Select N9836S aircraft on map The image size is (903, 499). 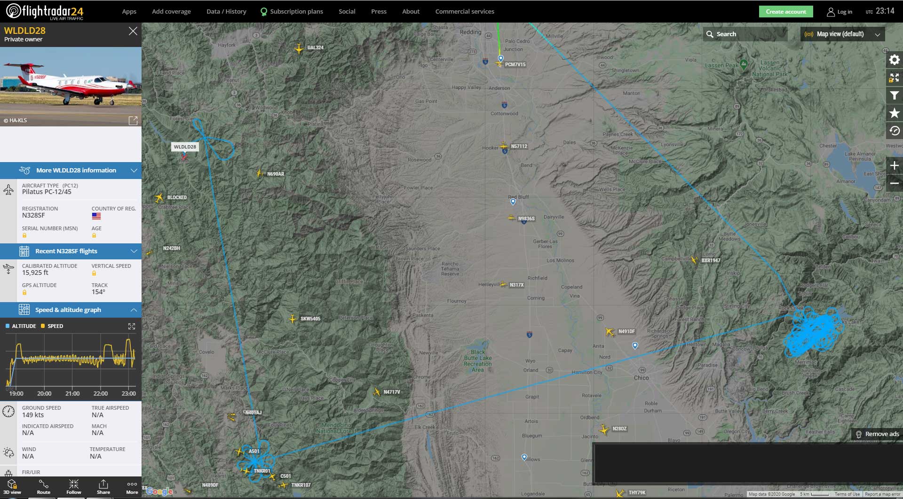[x=511, y=218]
